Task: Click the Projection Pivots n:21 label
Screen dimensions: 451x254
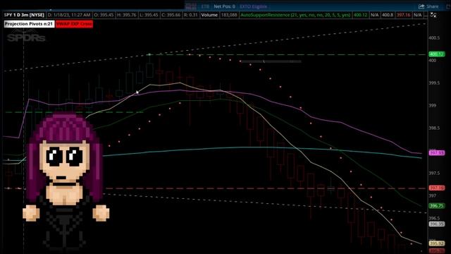Action: point(29,24)
